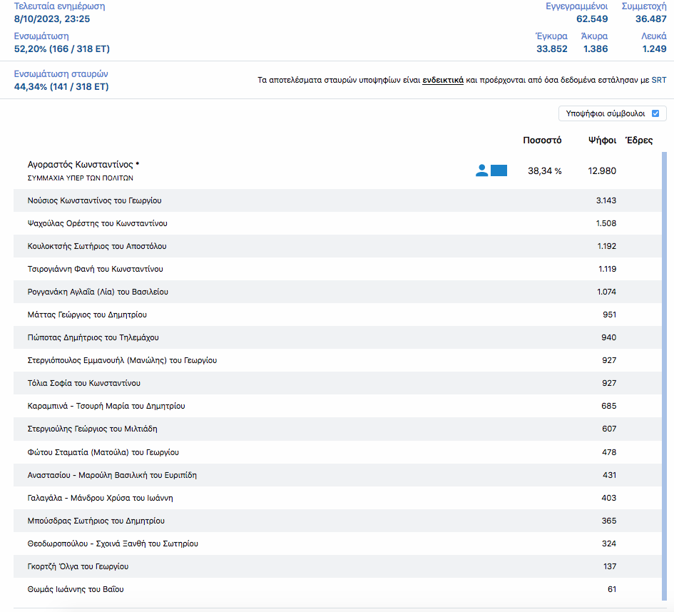The height and width of the screenshot is (612, 674).
Task: Select candidate Αγοραστός Κωνσταντίνος header row
Action: 83,164
